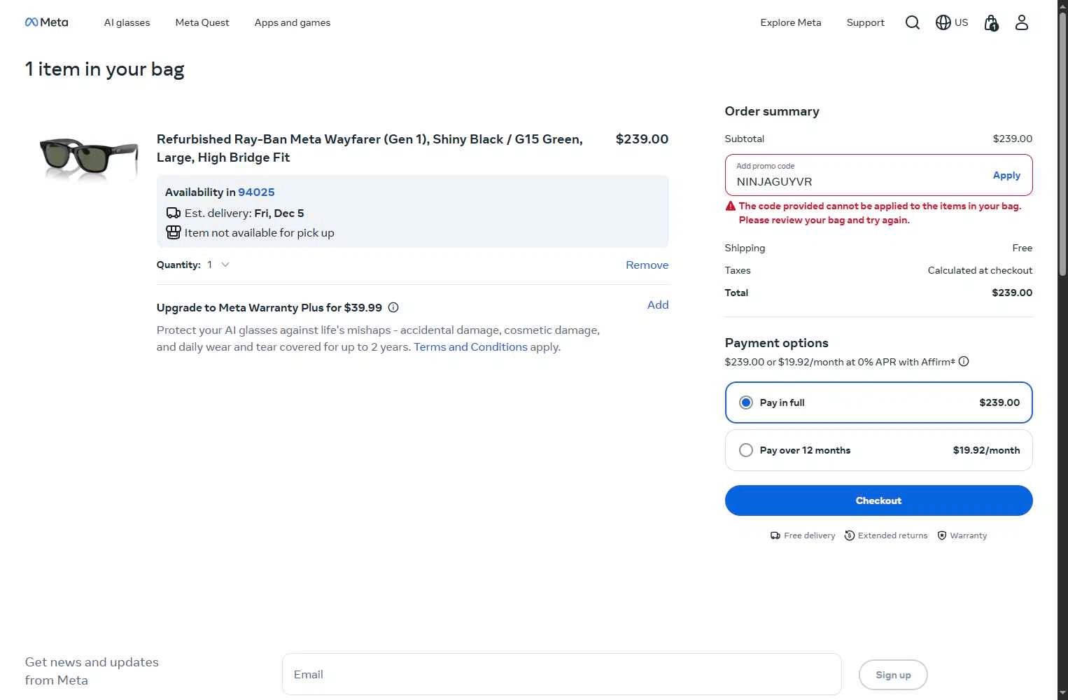The image size is (1068, 700).
Task: Click the 'Payment options' heading
Action: click(776, 343)
